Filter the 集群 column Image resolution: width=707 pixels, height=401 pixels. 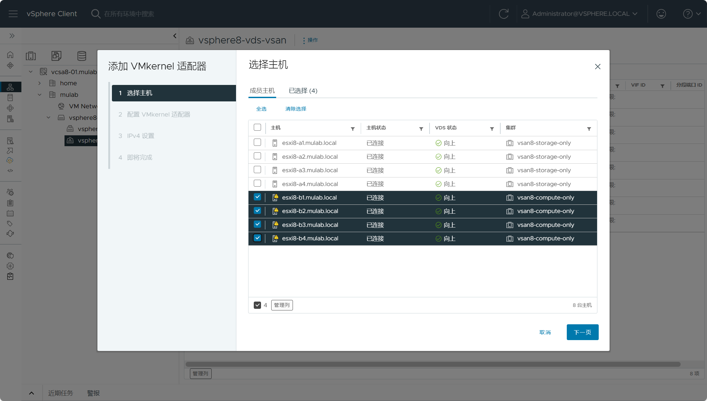(589, 129)
